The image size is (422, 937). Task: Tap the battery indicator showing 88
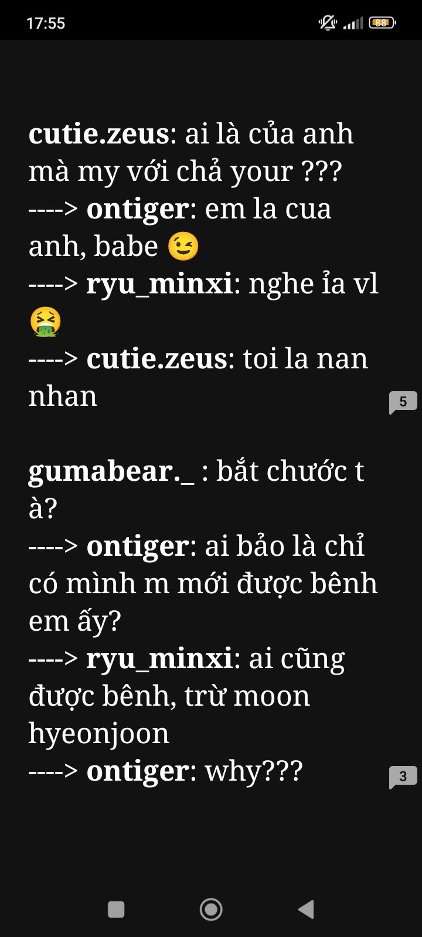382,23
